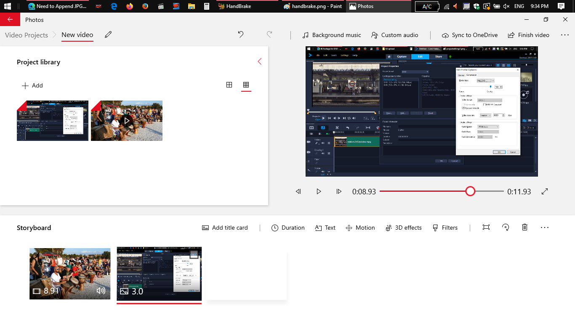Switch library to medium thumbnail view
Viewport: 575px width, 323px height.
pos(229,85)
